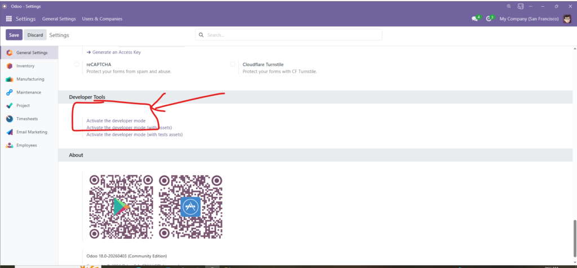Click the settings search field
Image resolution: width=577 pixels, height=268 pixels.
tap(293, 35)
